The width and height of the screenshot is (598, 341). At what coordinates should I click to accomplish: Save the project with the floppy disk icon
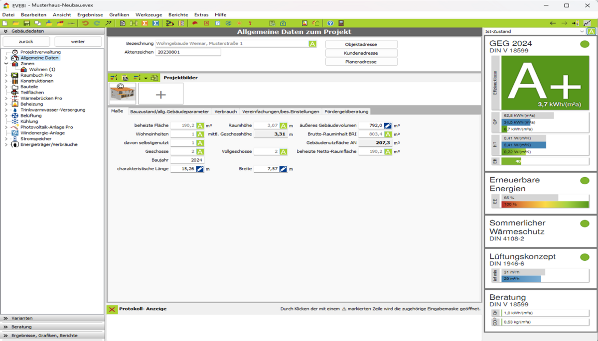[27, 23]
